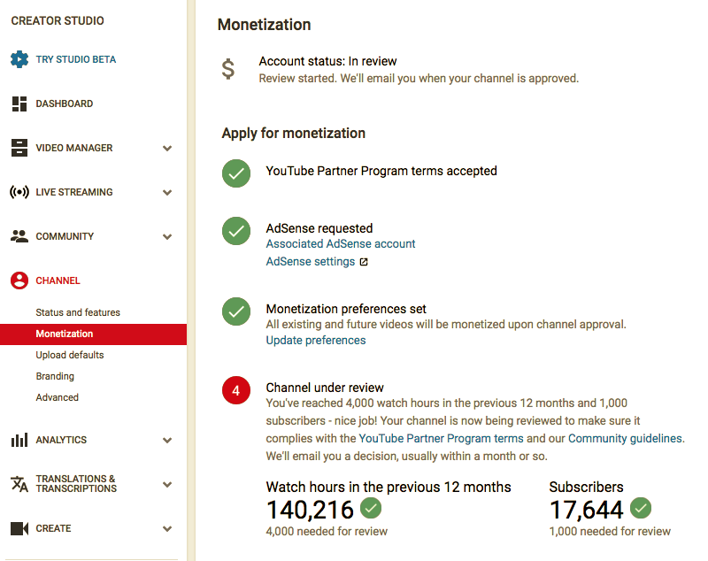Screen dimensions: 708x561
Task: Open Status and features page
Action: coord(78,312)
